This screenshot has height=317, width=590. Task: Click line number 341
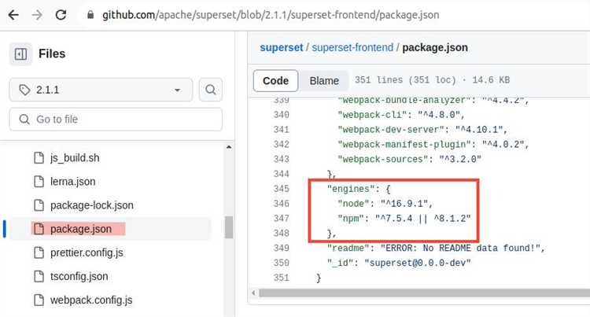pyautogui.click(x=281, y=130)
